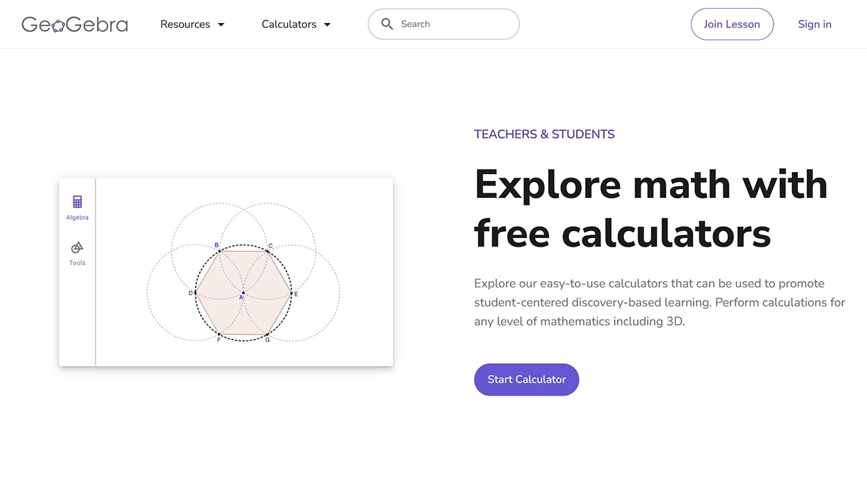Click point A at circle center

pyautogui.click(x=243, y=293)
